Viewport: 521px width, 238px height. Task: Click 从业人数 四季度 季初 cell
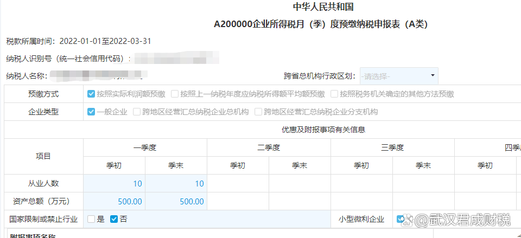click(x=485, y=183)
